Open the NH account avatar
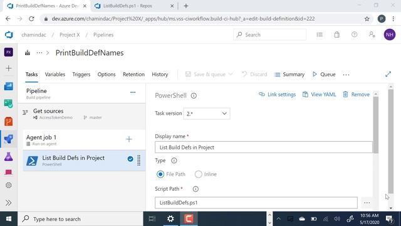The height and width of the screenshot is (226, 401). pyautogui.click(x=390, y=35)
